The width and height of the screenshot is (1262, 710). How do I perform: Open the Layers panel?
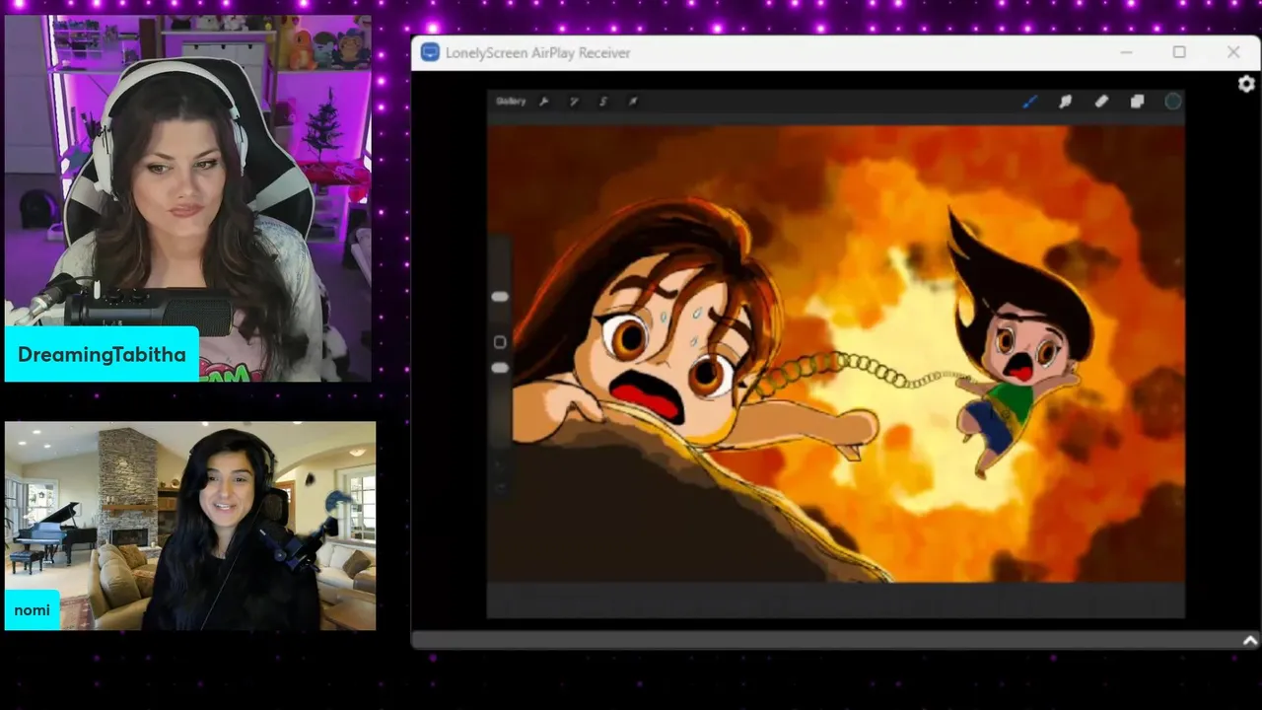pos(1137,102)
